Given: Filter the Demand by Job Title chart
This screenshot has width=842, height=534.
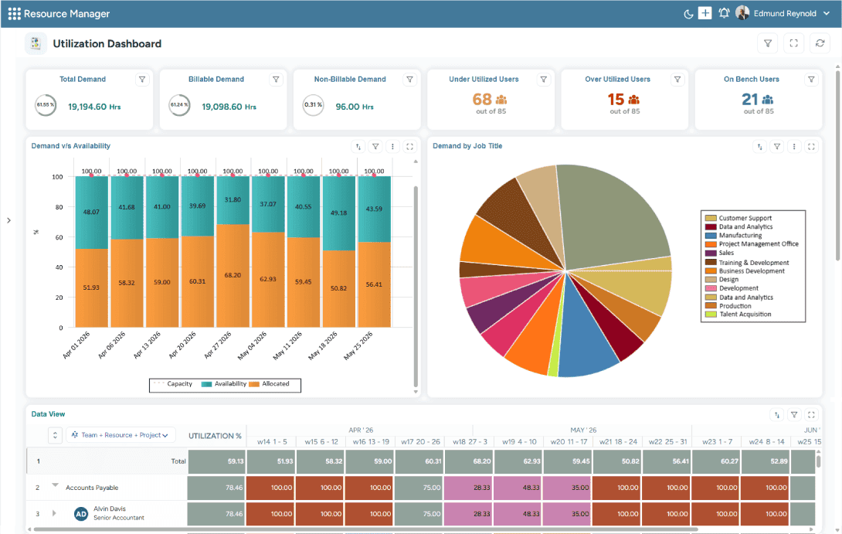Looking at the screenshot, I should tap(777, 147).
